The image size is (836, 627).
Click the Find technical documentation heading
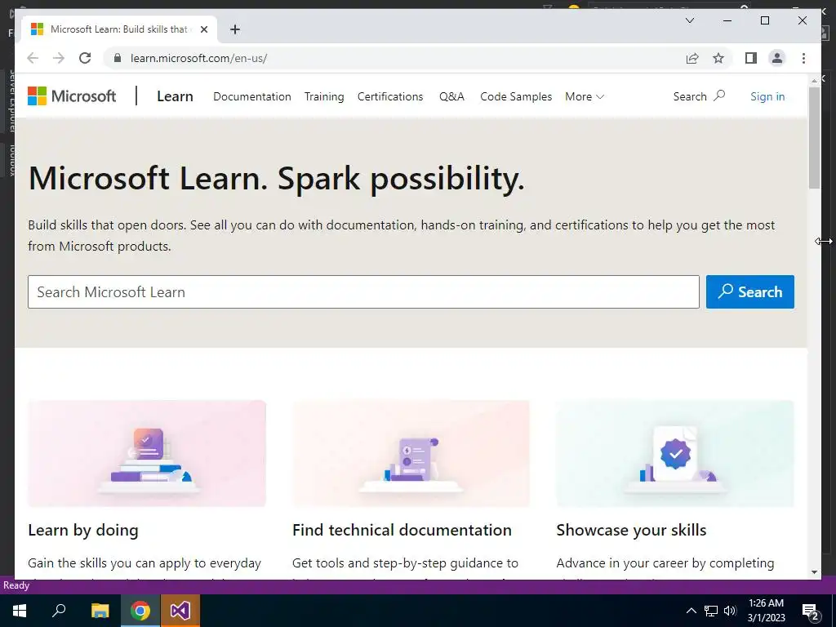tap(402, 530)
